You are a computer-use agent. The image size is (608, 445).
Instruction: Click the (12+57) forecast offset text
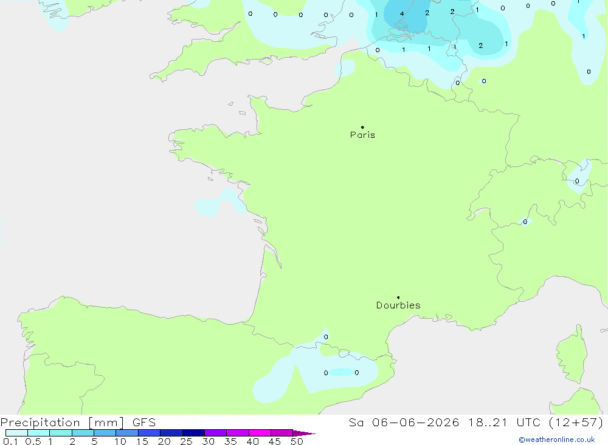click(576, 422)
